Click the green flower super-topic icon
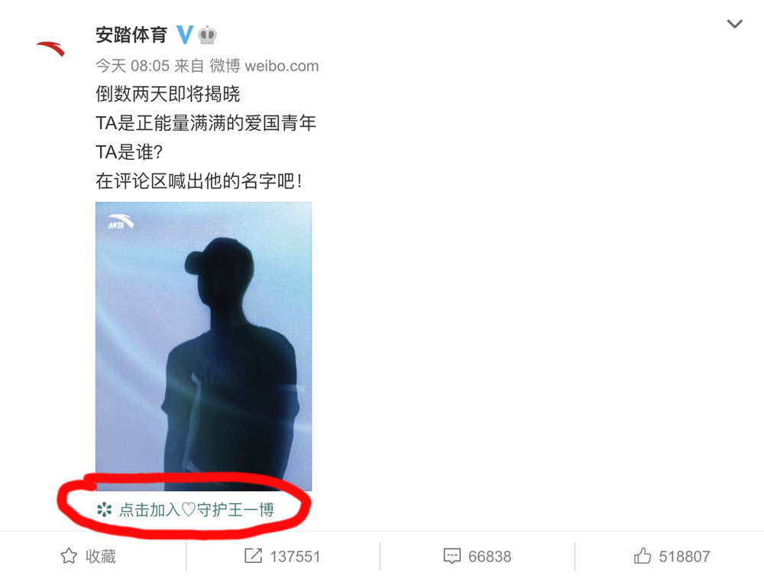Screen dimensions: 764x579 point(104,510)
